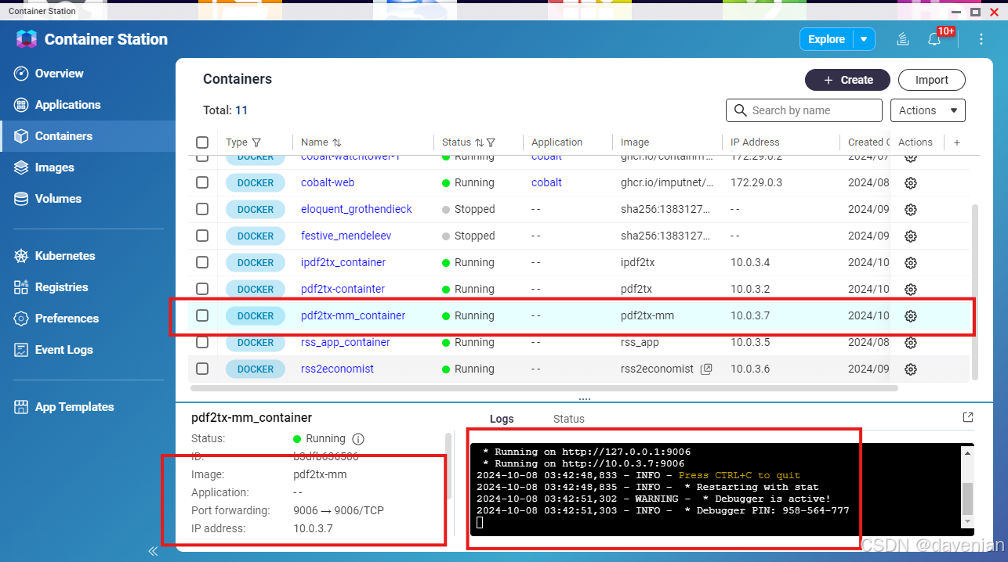Open the cobalt application link in cobalt-web row
Image resolution: width=1008 pixels, height=562 pixels.
(x=546, y=182)
